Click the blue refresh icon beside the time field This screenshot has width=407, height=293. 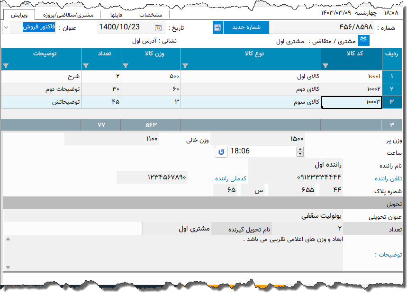[x=221, y=151]
